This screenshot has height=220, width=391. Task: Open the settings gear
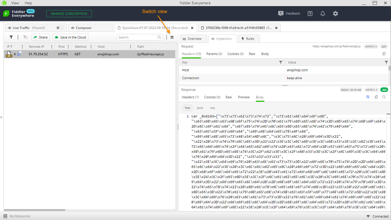pos(335,13)
